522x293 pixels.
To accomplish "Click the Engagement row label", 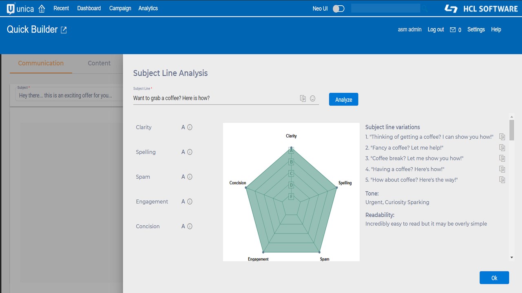I will 152,202.
